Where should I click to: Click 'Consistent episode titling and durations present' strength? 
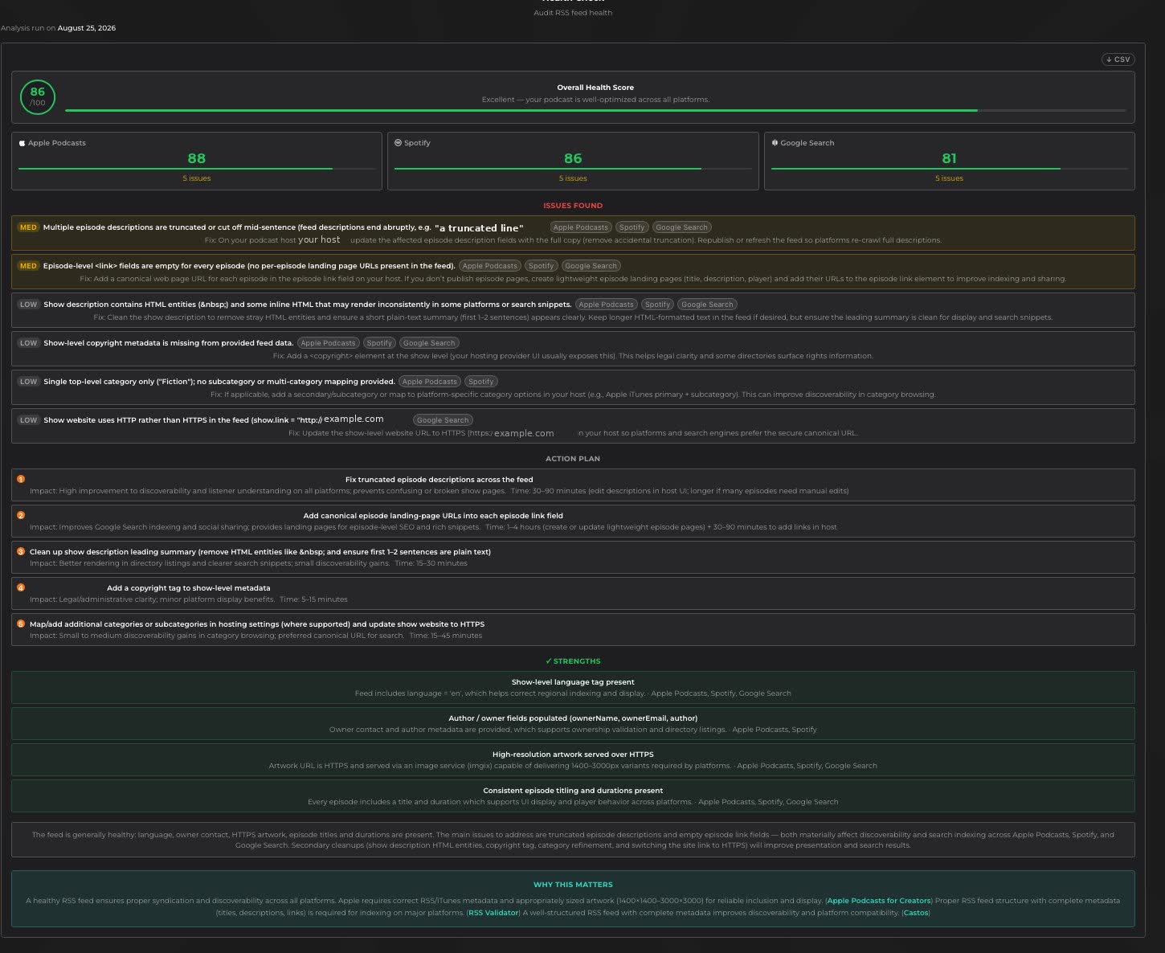(573, 791)
